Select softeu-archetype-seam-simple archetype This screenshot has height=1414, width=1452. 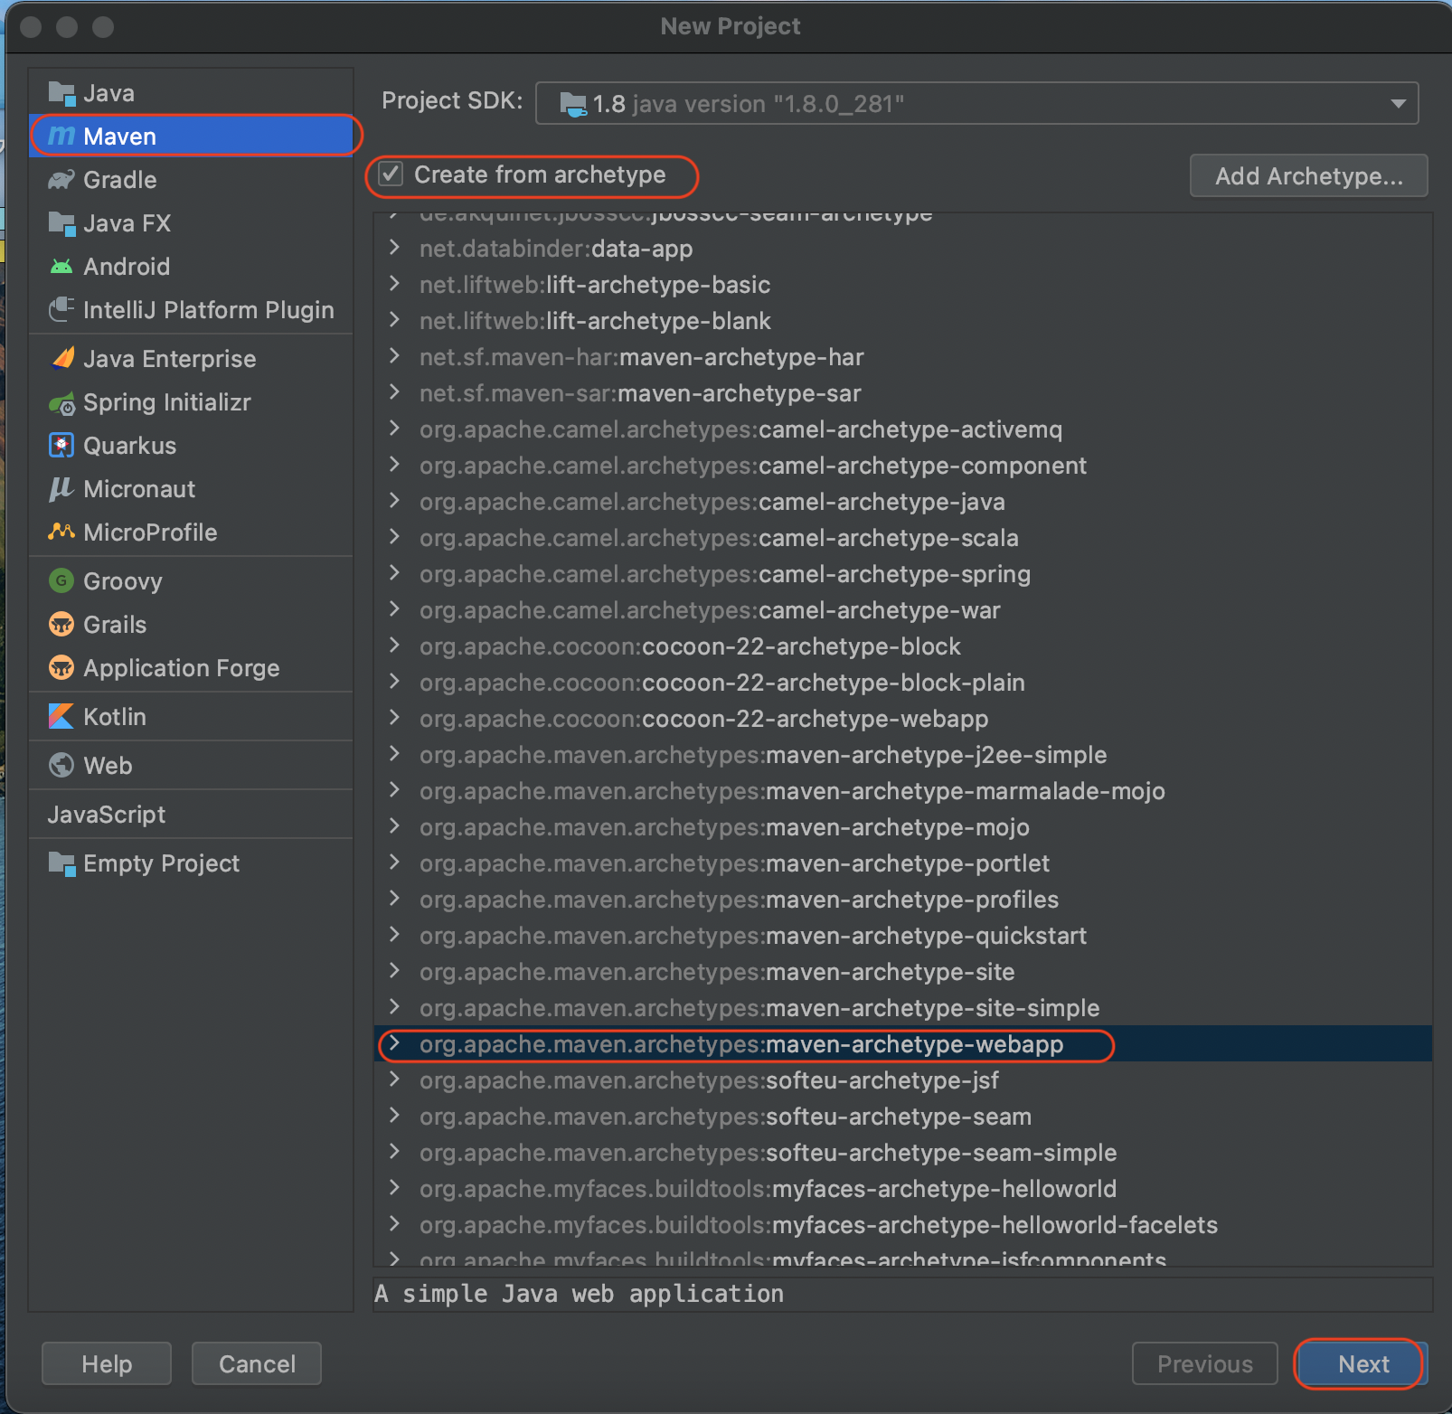coord(902,1153)
